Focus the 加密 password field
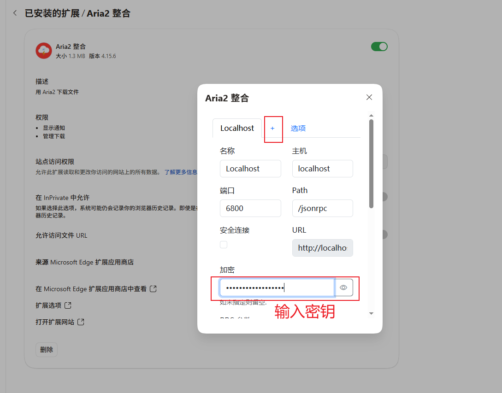 click(277, 287)
